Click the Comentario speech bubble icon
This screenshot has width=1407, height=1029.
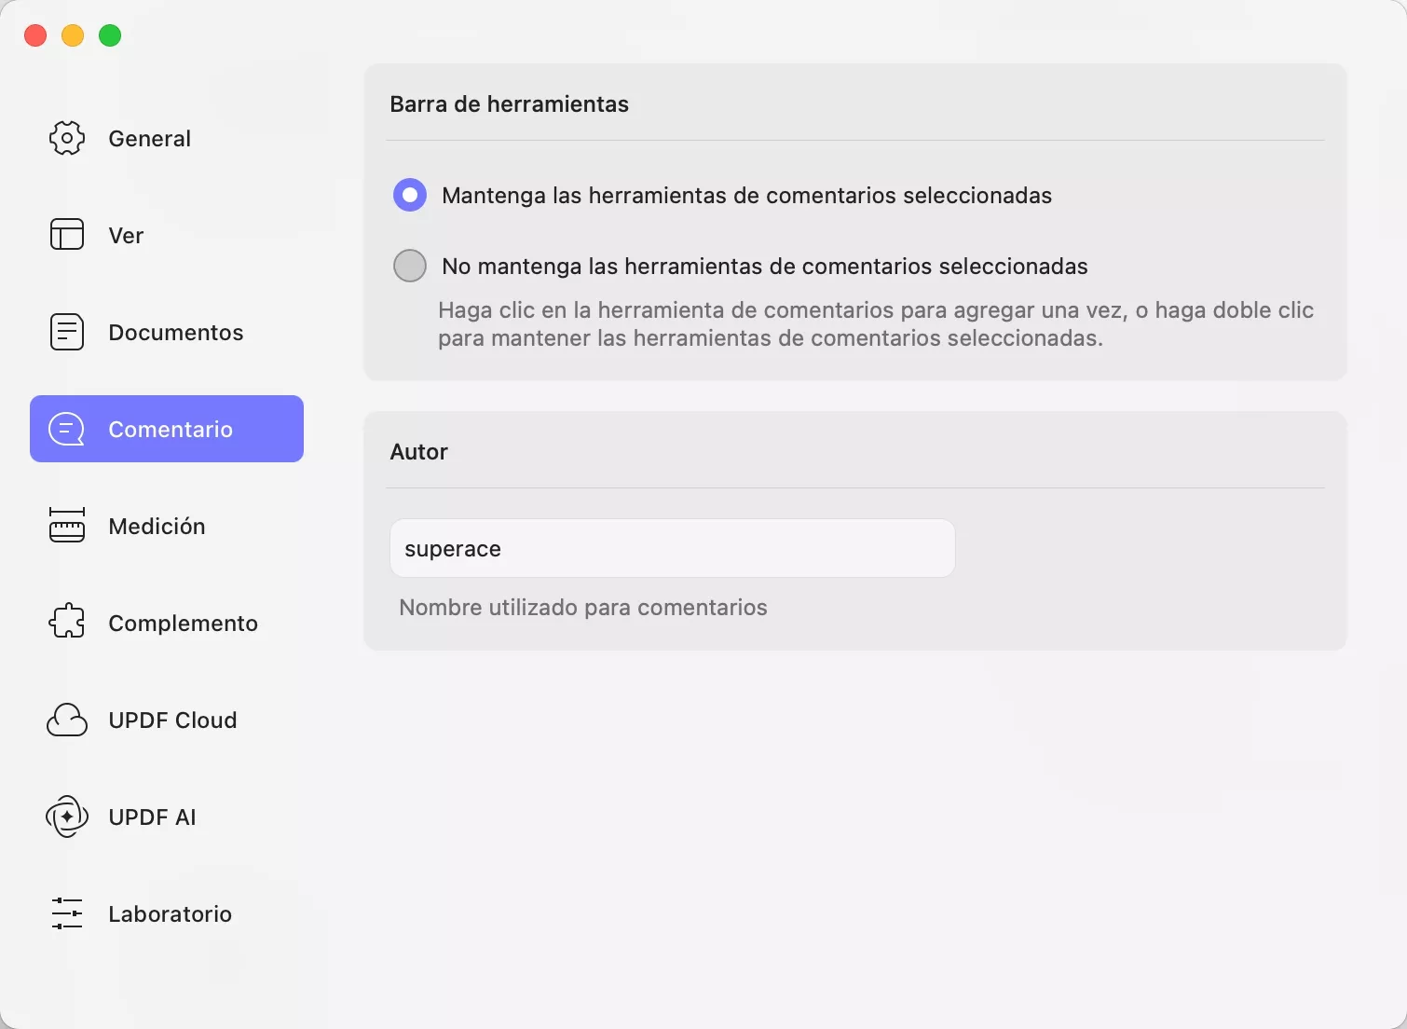point(67,429)
